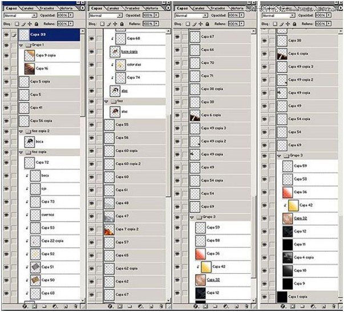Add layer style in third Layers panel
The image size is (344, 312).
[x=196, y=306]
